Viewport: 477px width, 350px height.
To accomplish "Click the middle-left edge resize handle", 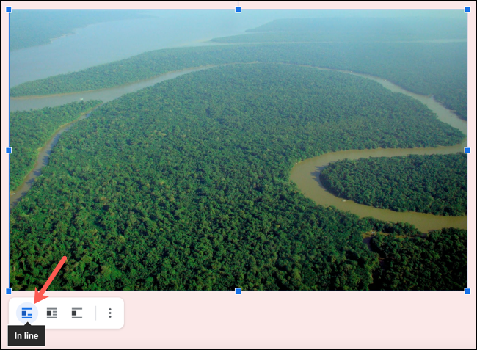I will point(9,150).
